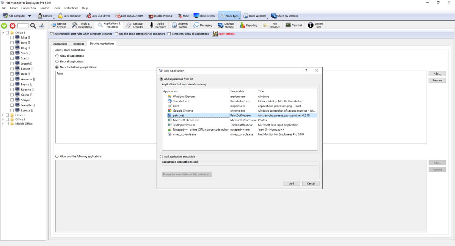Click the Mute icon in toolbar
Screen dimensions: 455x246
click(x=180, y=16)
